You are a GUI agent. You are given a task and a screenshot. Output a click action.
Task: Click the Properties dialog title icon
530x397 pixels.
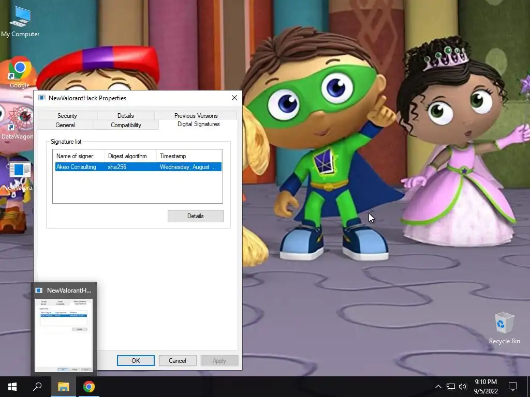(x=42, y=98)
